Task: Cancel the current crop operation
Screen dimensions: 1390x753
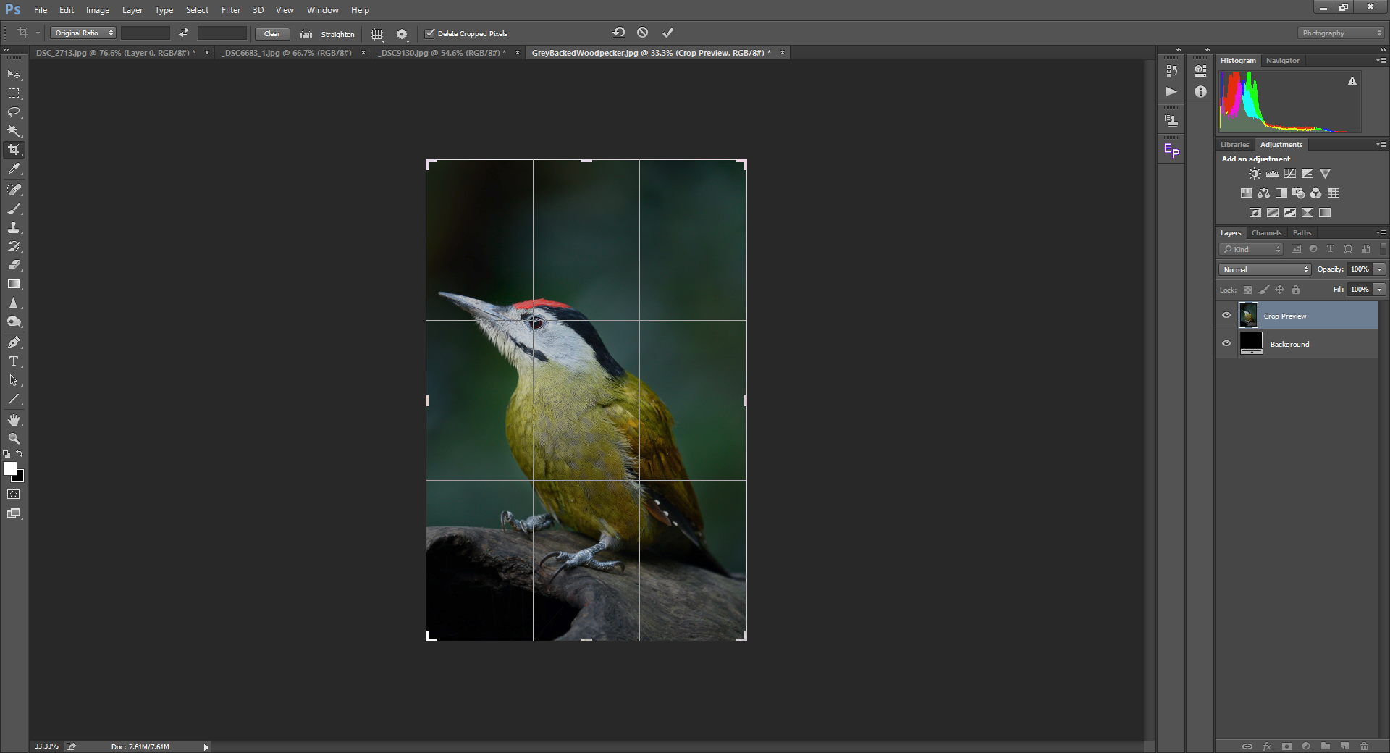Action: (642, 33)
